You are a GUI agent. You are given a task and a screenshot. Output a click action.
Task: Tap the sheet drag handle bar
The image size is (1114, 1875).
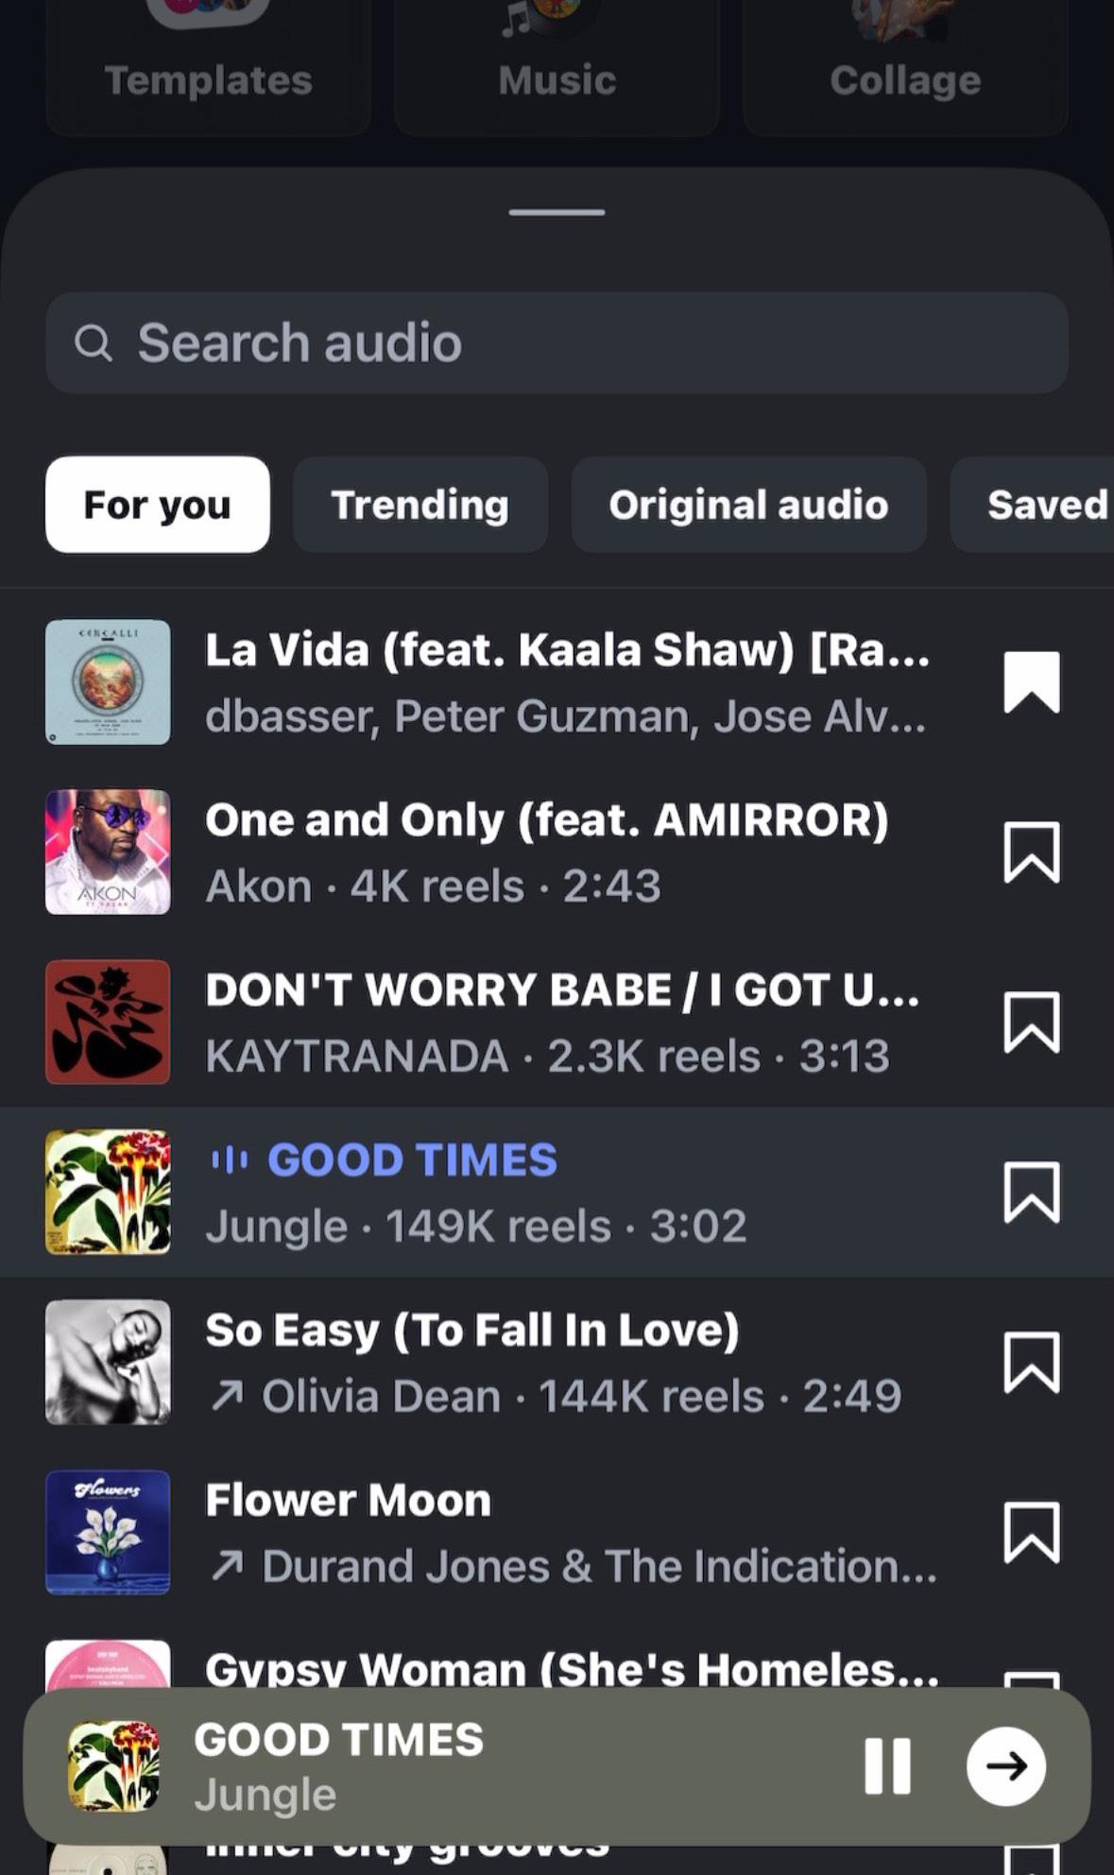coord(557,213)
